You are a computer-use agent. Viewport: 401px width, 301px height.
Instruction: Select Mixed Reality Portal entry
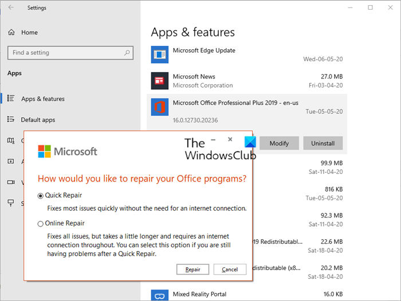[x=247, y=295]
